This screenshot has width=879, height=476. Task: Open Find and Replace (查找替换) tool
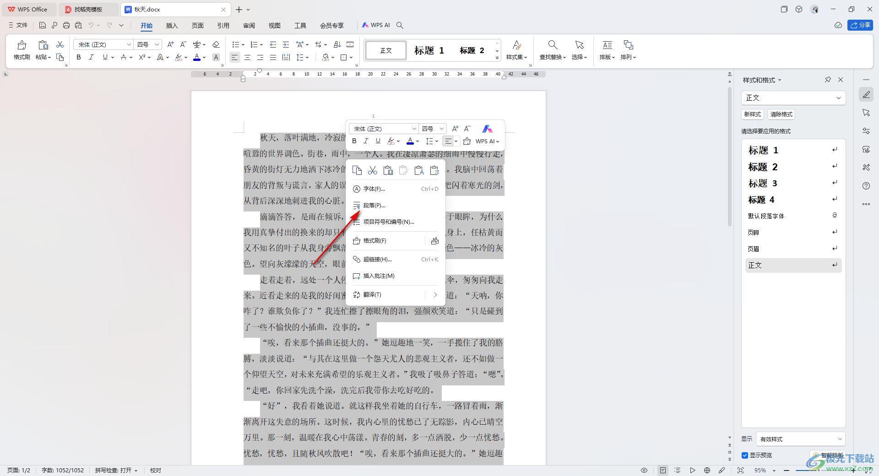tap(553, 50)
